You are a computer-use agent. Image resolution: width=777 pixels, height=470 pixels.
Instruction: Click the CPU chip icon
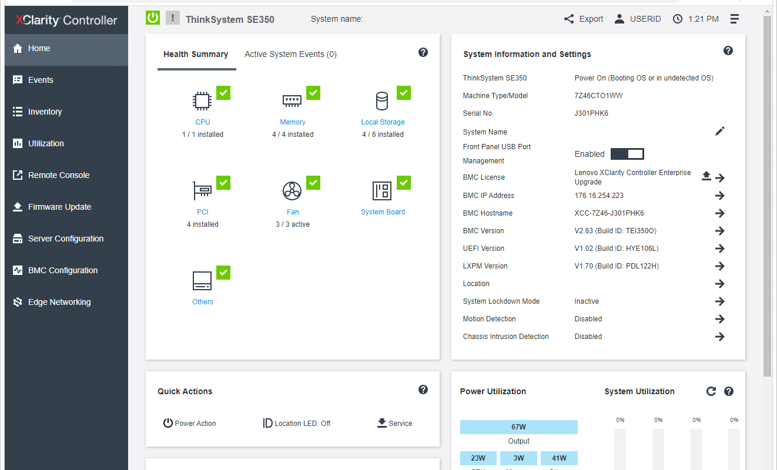tap(202, 101)
